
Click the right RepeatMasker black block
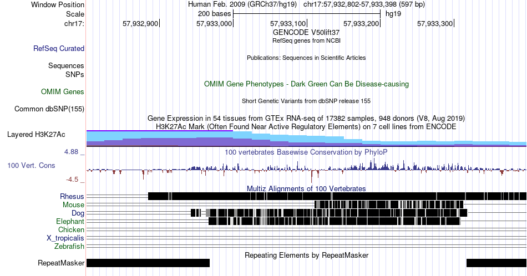pyautogui.click(x=496, y=263)
